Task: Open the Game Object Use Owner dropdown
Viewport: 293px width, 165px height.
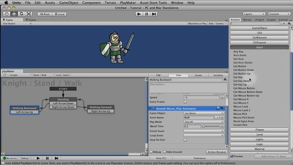Action: click(x=204, y=113)
